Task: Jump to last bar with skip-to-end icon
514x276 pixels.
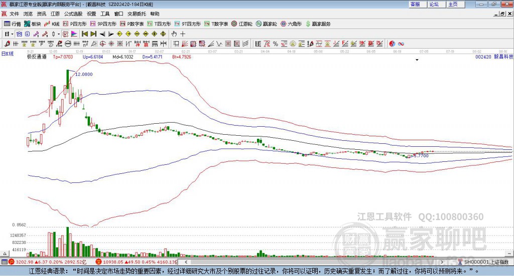Action: 93,34
